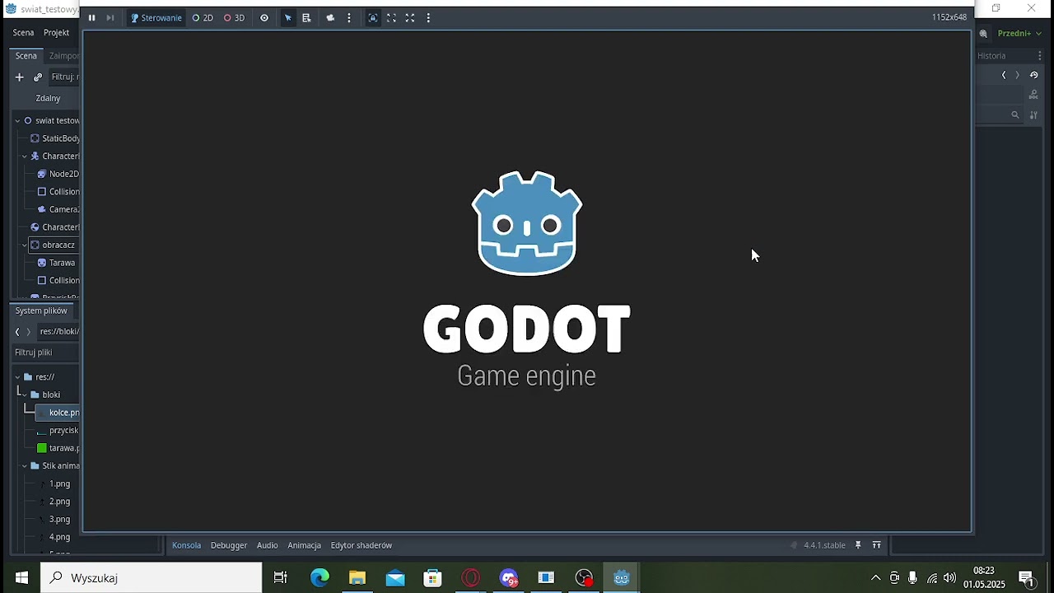Open OBS Studio from taskbar
Screen dimensions: 1054x593
click(584, 578)
